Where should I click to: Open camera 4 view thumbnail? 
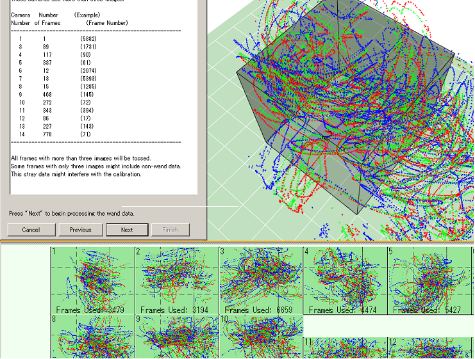(345, 280)
